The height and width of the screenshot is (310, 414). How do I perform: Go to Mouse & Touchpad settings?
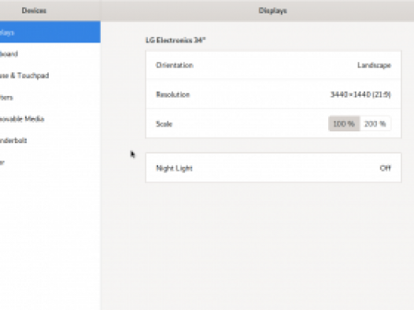pos(50,76)
